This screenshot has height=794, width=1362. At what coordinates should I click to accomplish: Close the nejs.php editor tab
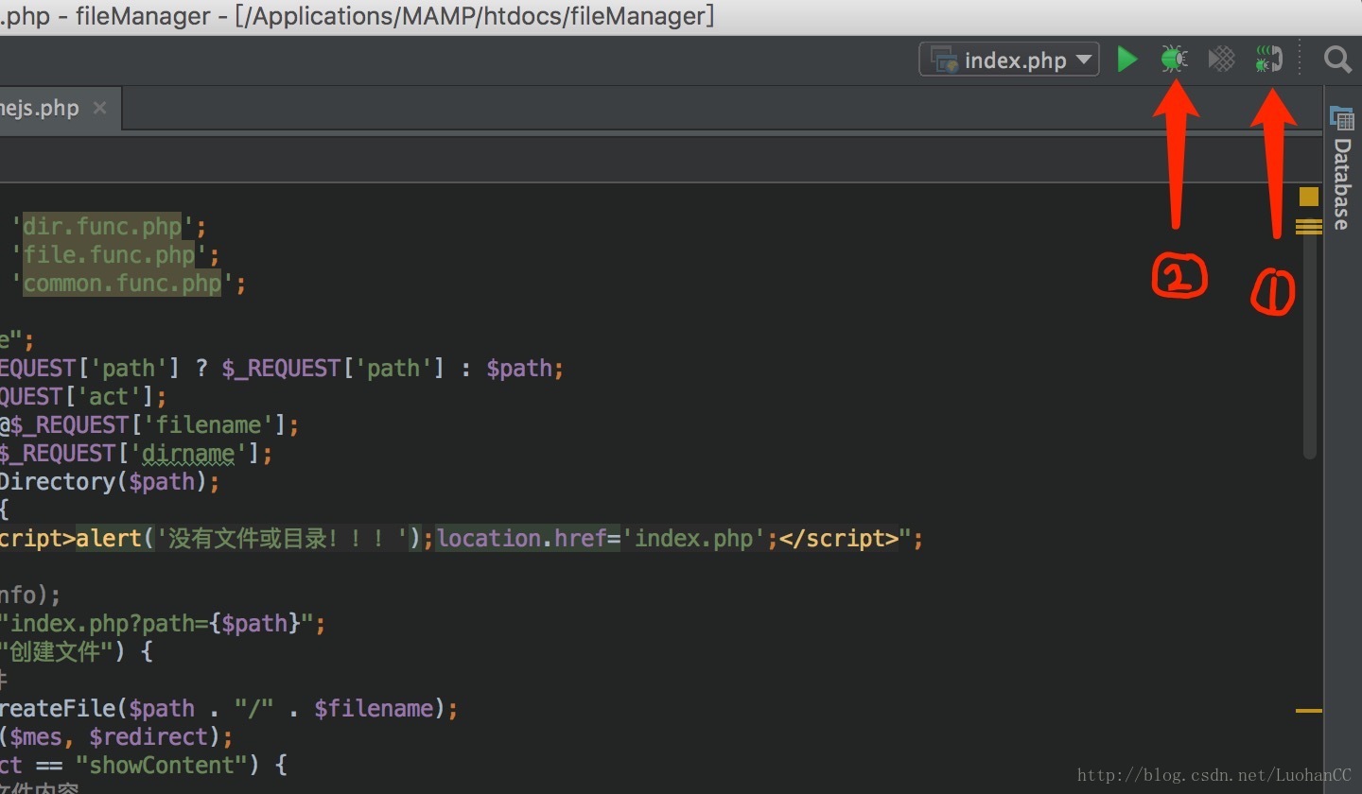(99, 108)
